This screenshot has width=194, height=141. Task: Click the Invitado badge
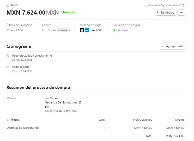point(63,30)
